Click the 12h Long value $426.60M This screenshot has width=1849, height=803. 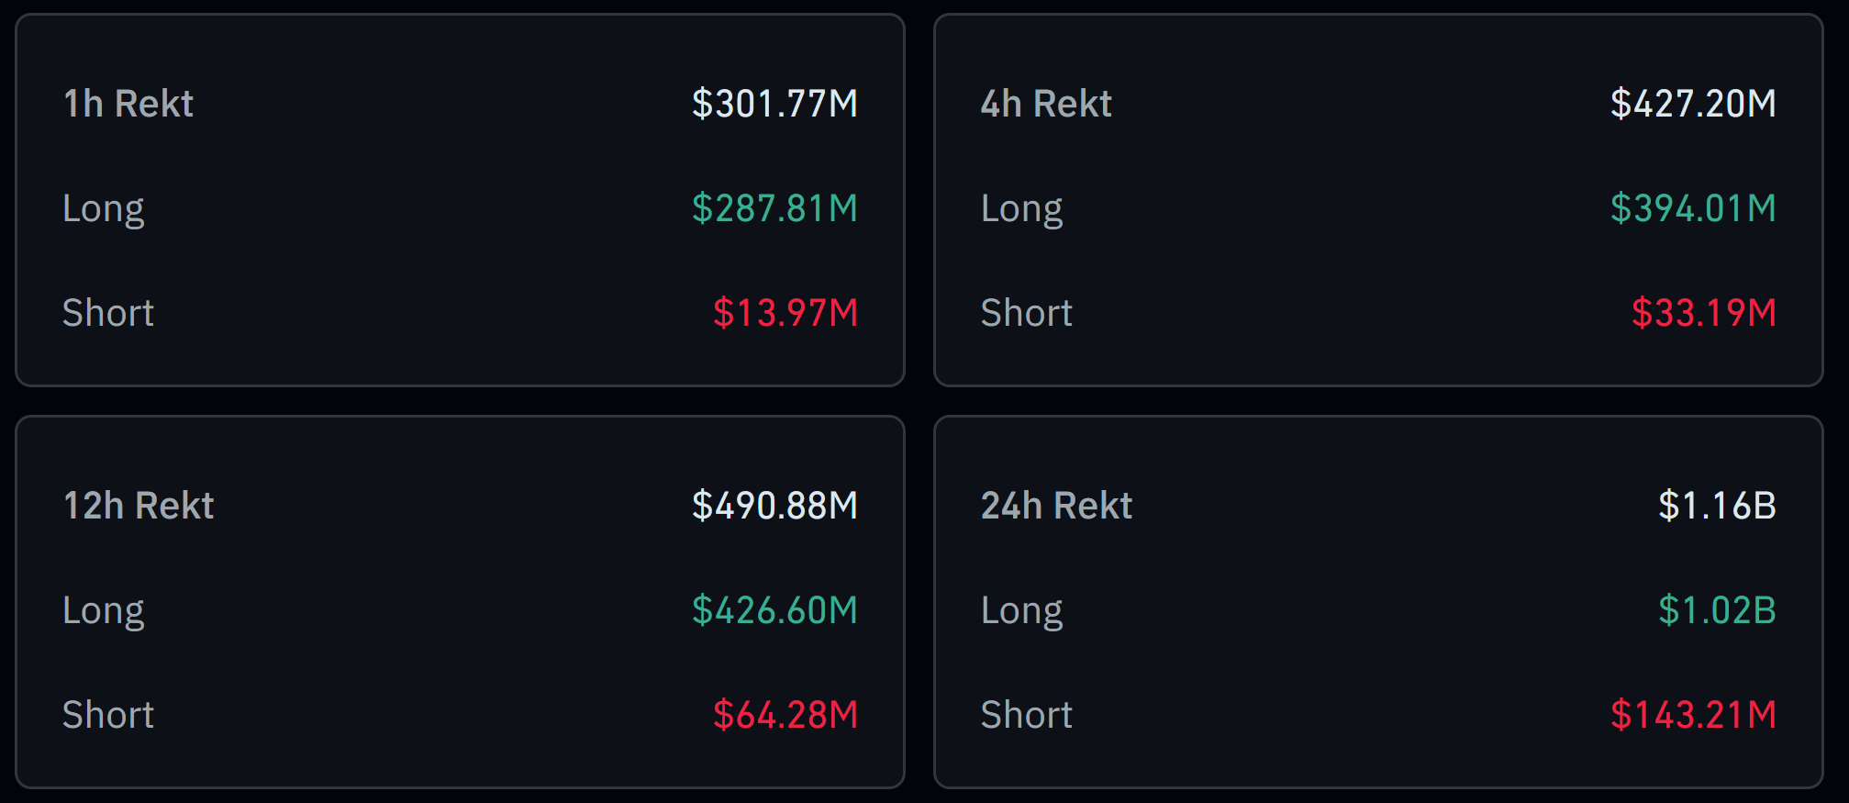pos(774,610)
